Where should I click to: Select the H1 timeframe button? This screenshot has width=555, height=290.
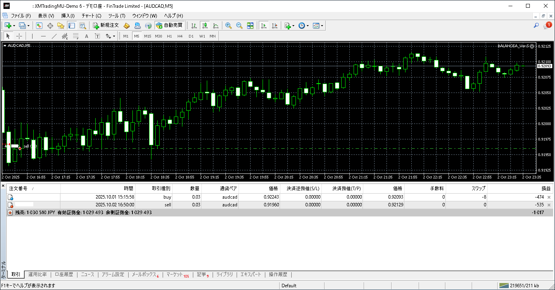pyautogui.click(x=169, y=36)
